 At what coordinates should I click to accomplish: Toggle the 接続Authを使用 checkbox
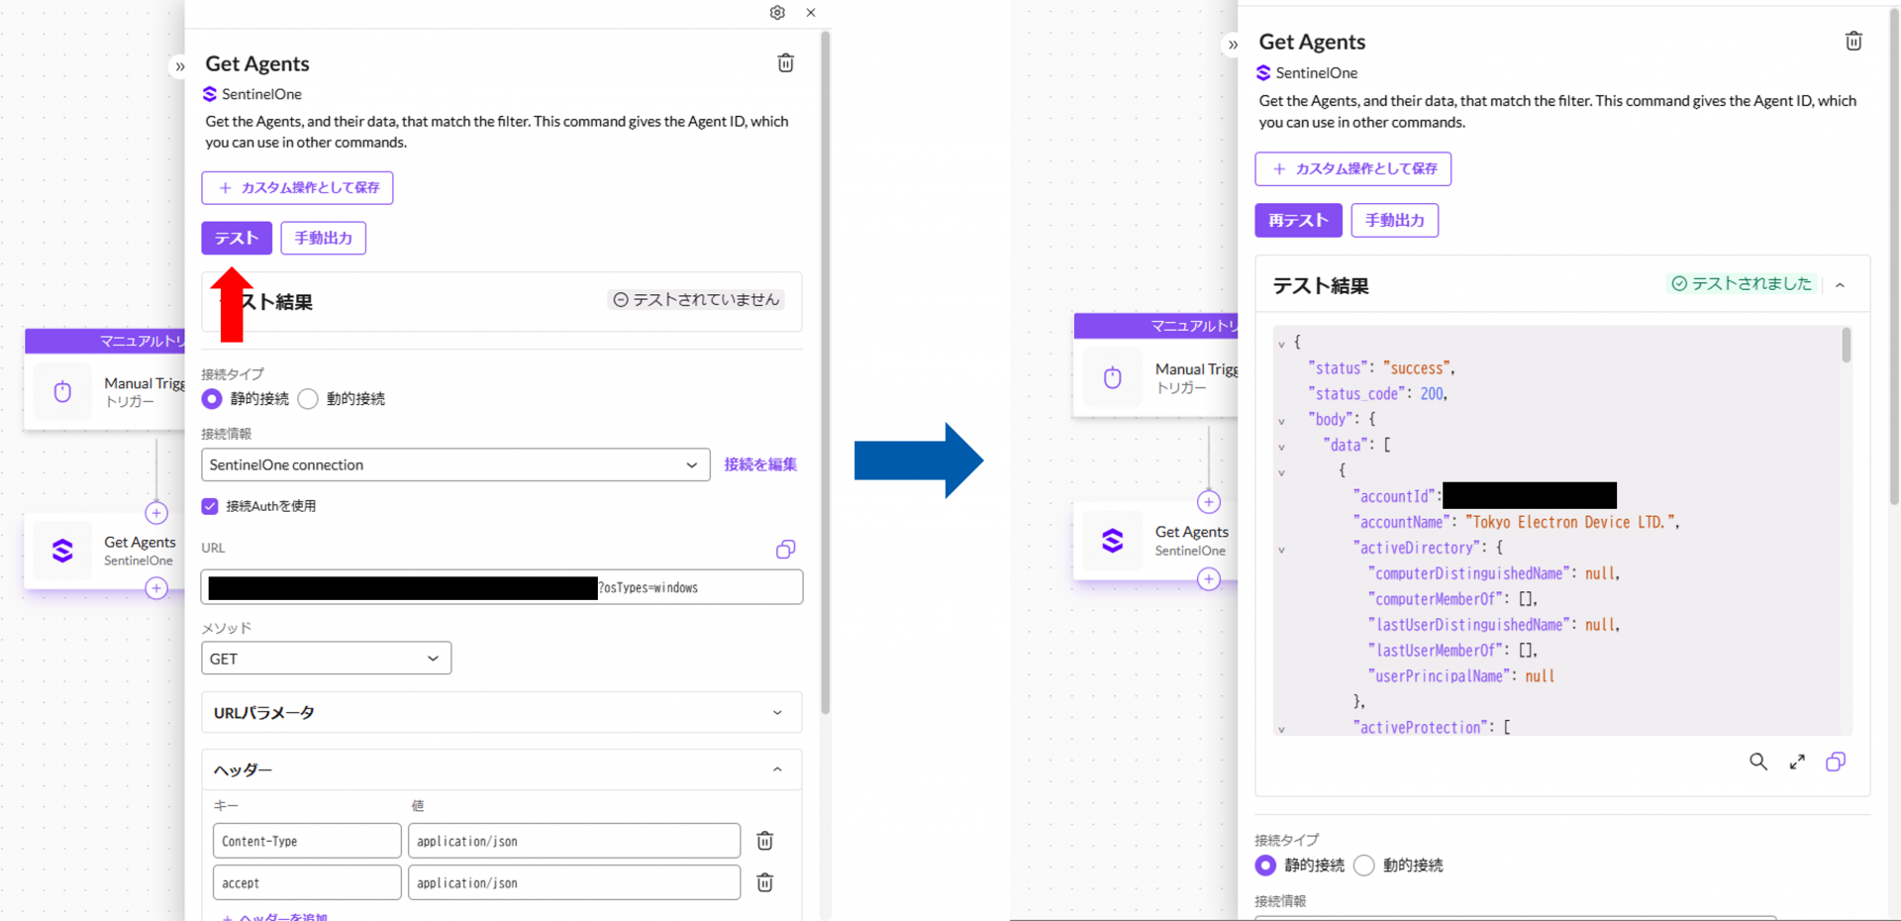tap(210, 506)
